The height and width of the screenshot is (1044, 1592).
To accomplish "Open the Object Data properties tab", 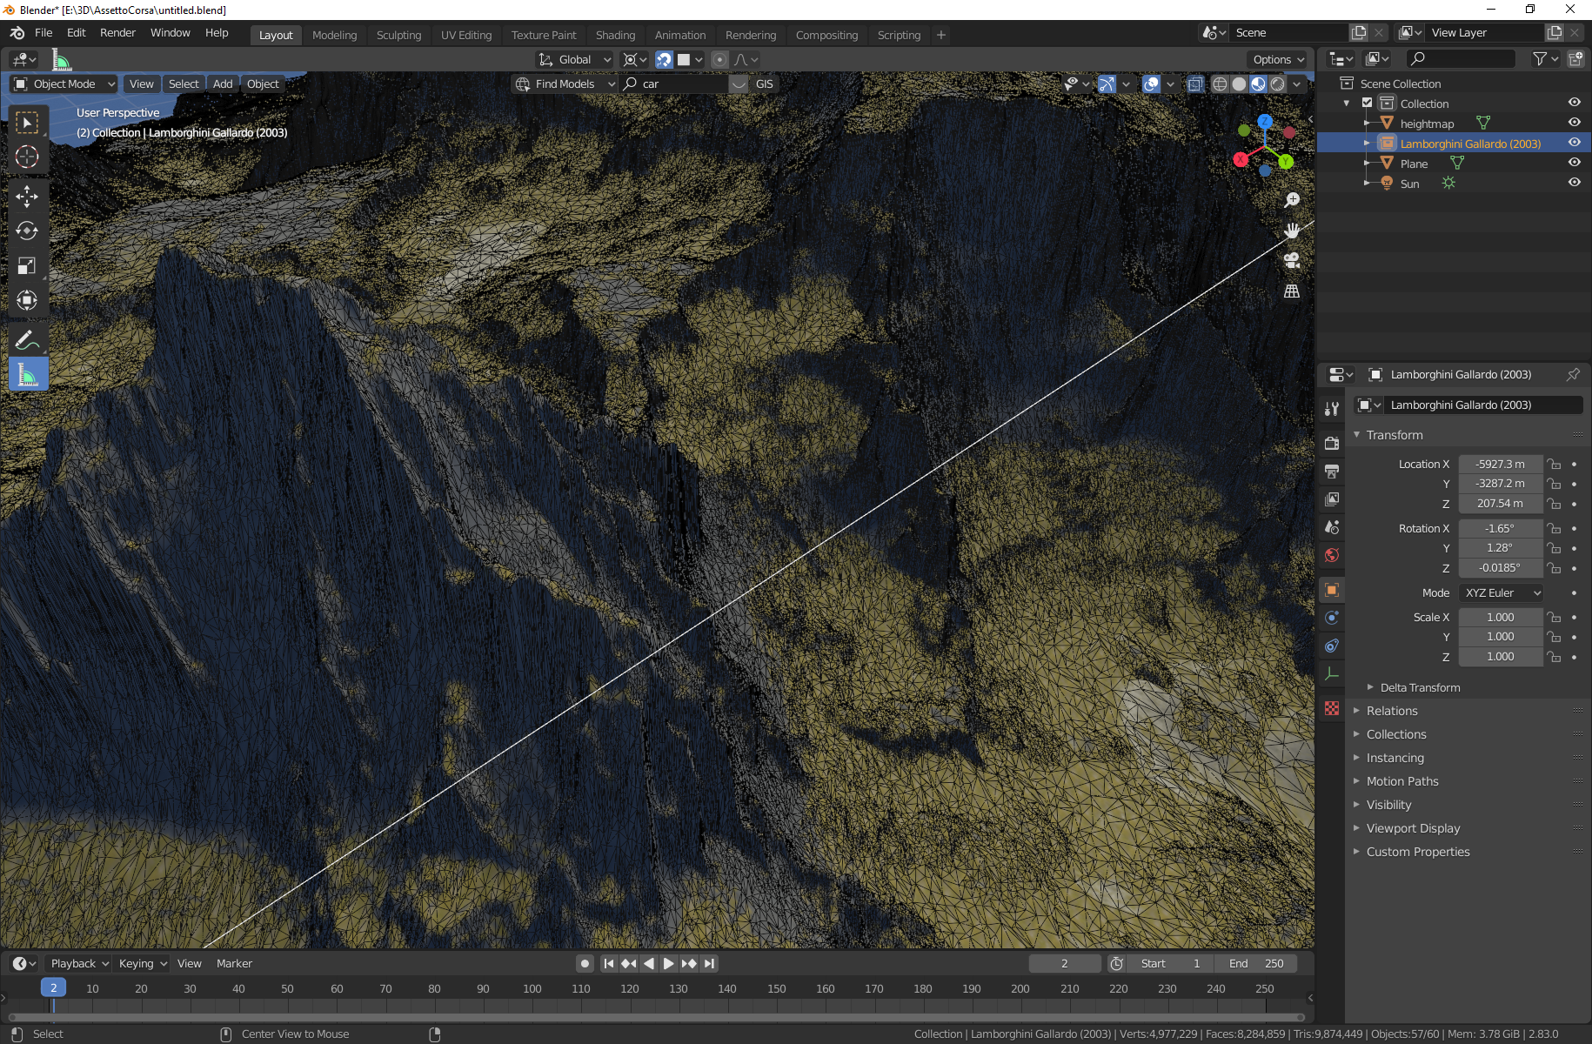I will coord(1332,673).
